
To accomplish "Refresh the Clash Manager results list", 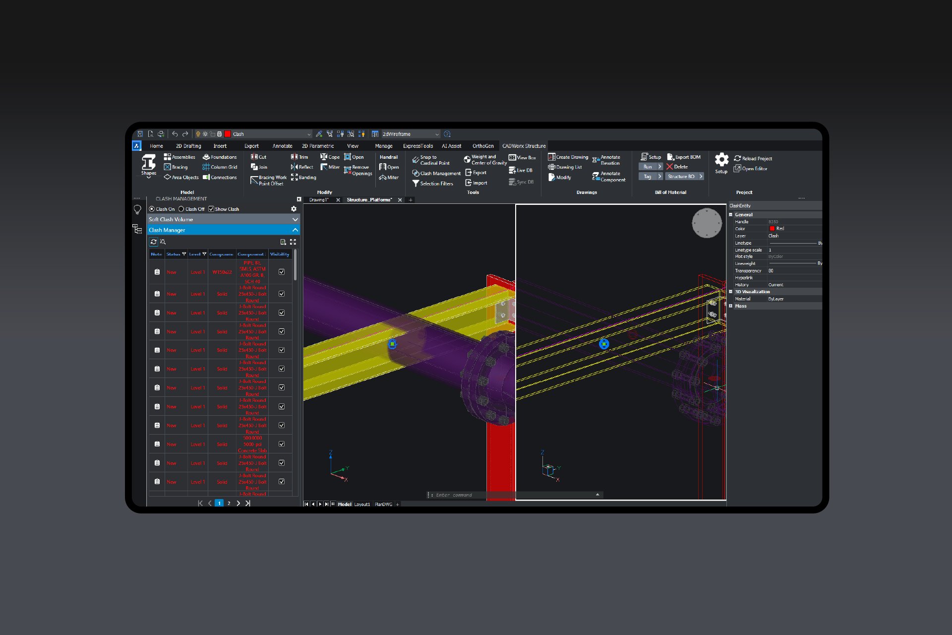I will coord(154,242).
